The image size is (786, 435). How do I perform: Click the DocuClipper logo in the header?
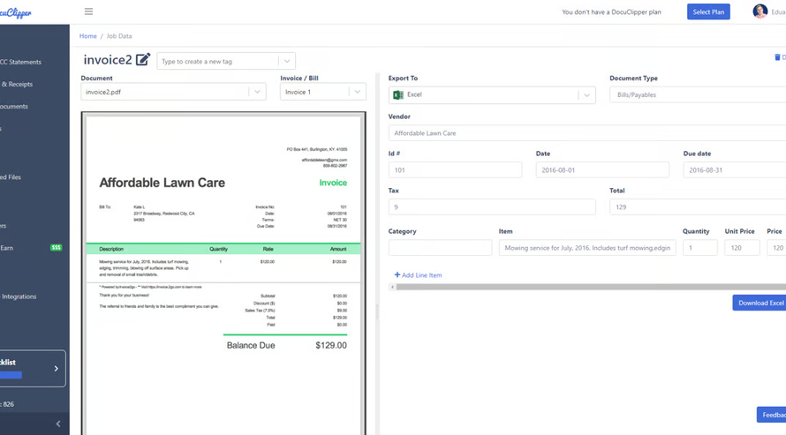(16, 12)
